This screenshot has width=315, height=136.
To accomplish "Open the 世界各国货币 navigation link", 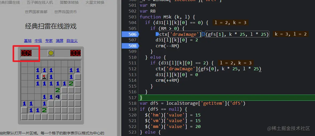I will tap(66, 12).
